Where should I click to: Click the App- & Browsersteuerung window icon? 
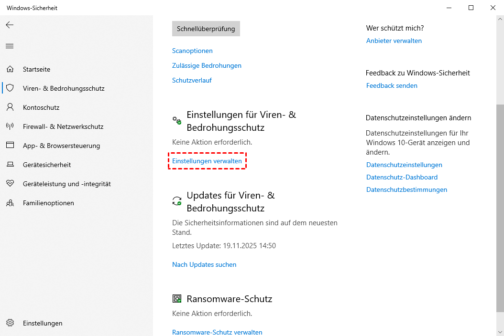[x=10, y=146]
